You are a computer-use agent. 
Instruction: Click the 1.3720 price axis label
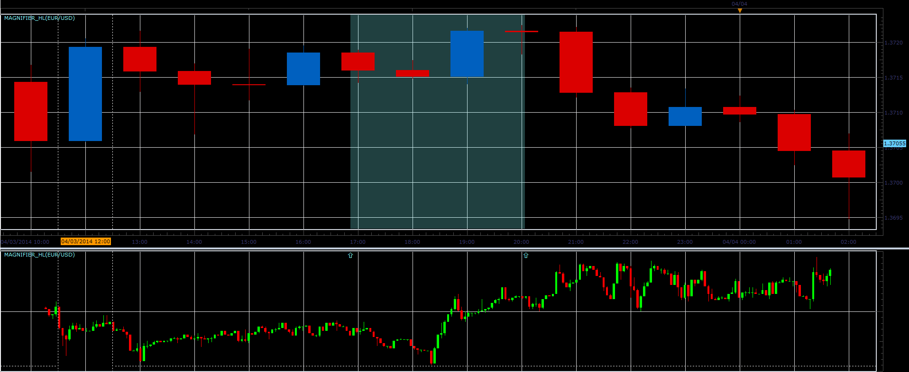tap(894, 43)
